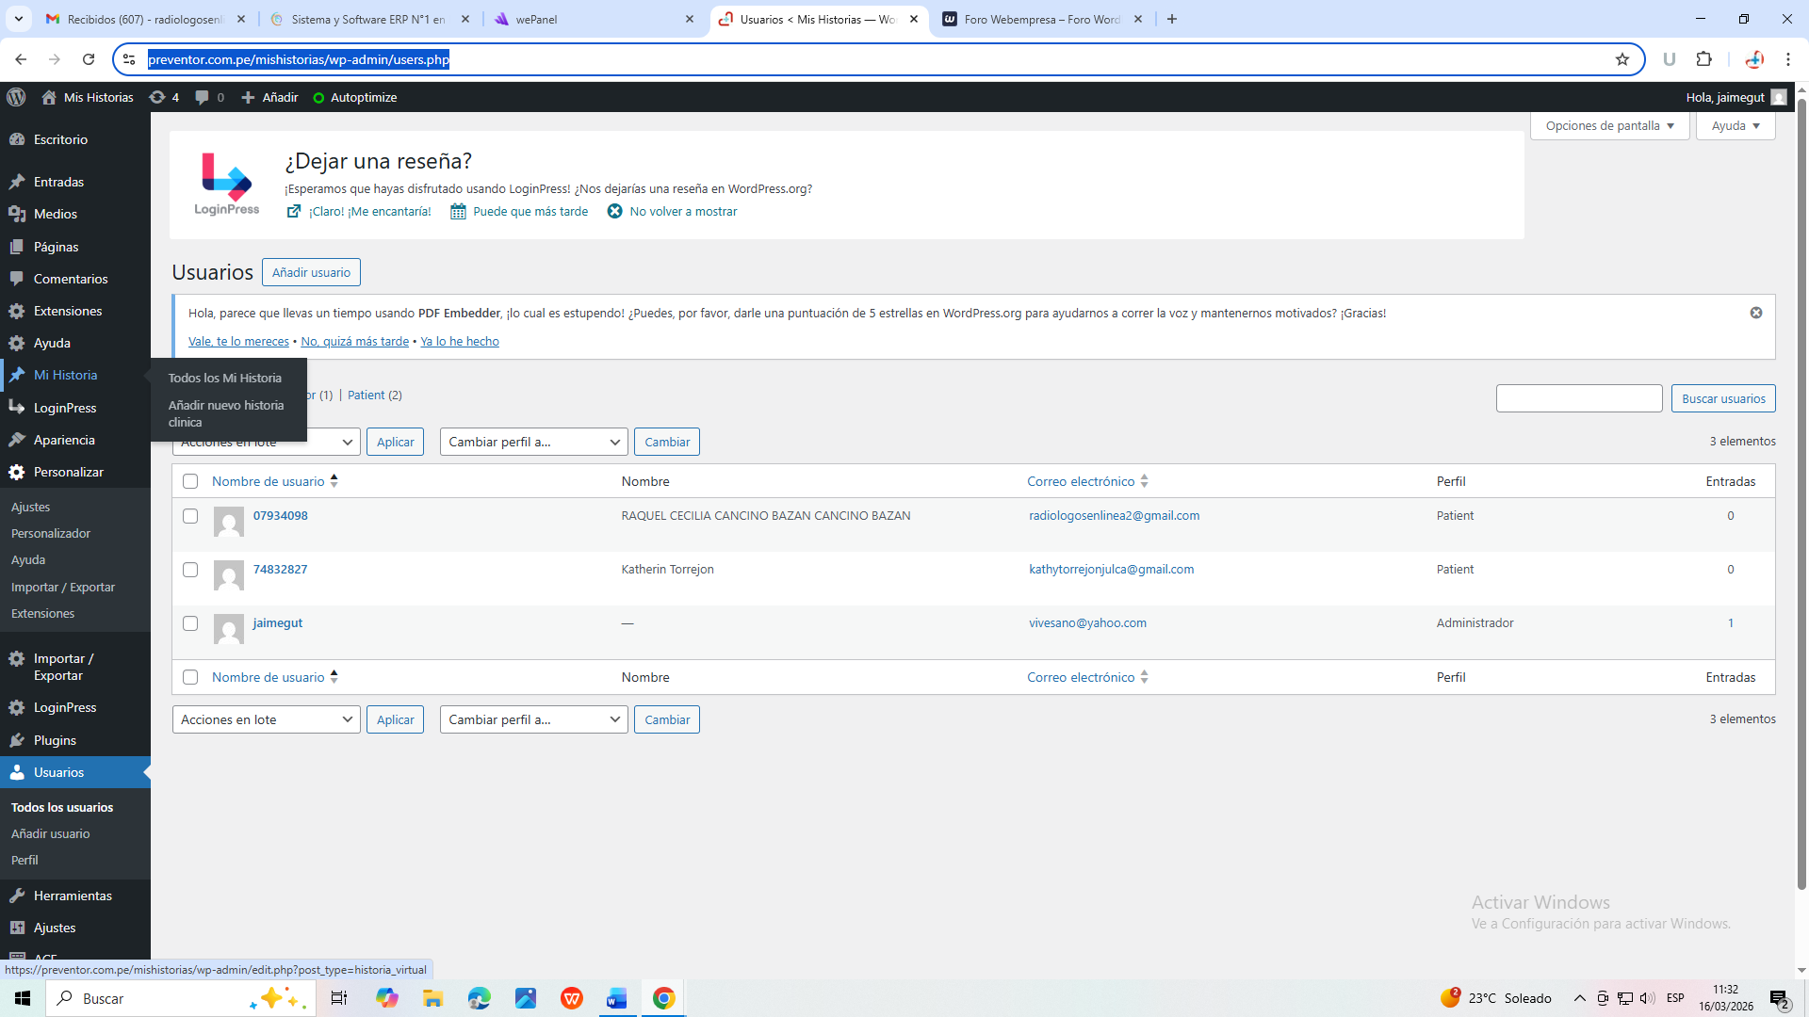Open Word from the Windows taskbar
This screenshot has height=1017, width=1809.
[617, 998]
